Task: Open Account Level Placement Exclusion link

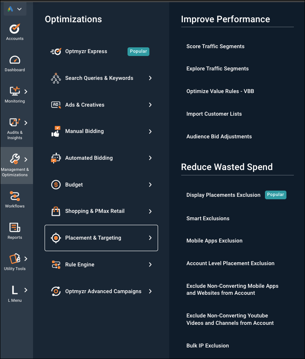Action: point(230,263)
